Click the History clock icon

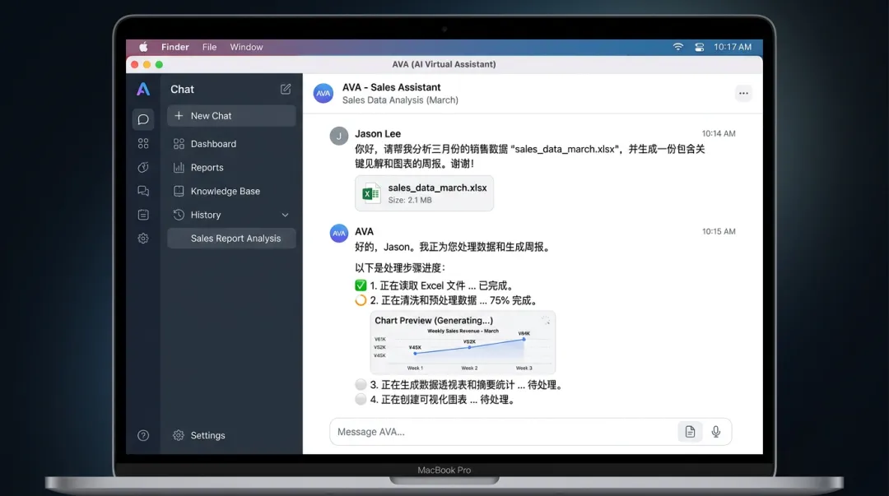pyautogui.click(x=179, y=215)
